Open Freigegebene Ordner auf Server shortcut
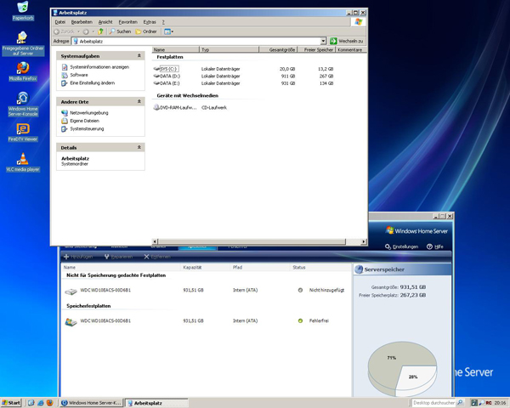This screenshot has height=408, width=510. 23,43
